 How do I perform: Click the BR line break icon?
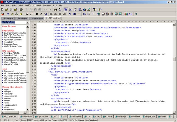(x=74, y=14)
